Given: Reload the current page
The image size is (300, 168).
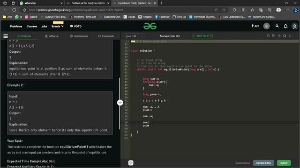Looking at the screenshot, I should click(14, 10).
